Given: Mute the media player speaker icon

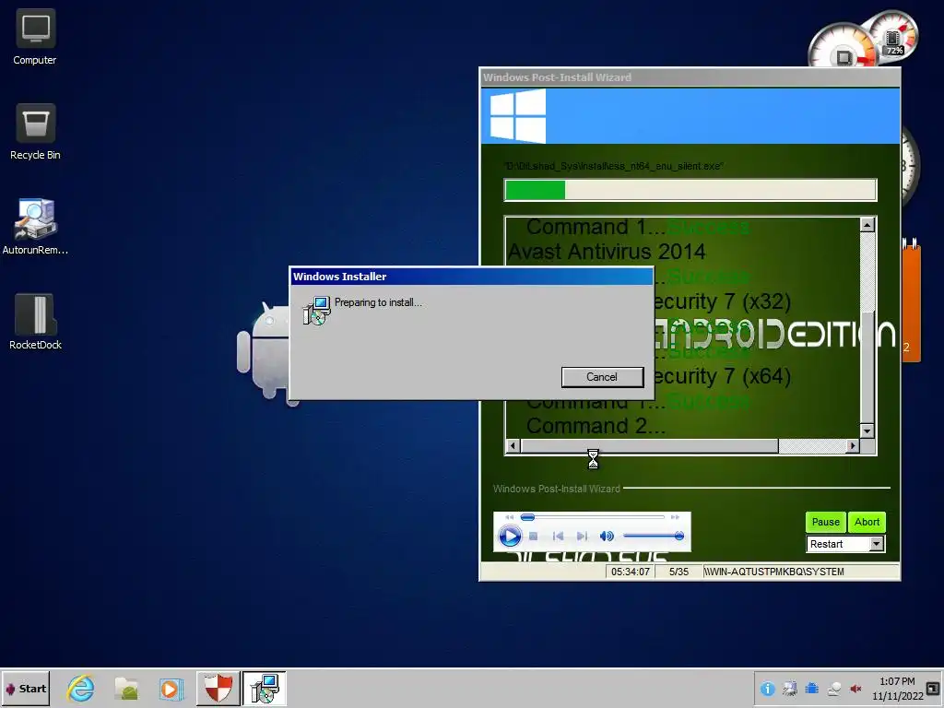Looking at the screenshot, I should (x=607, y=536).
